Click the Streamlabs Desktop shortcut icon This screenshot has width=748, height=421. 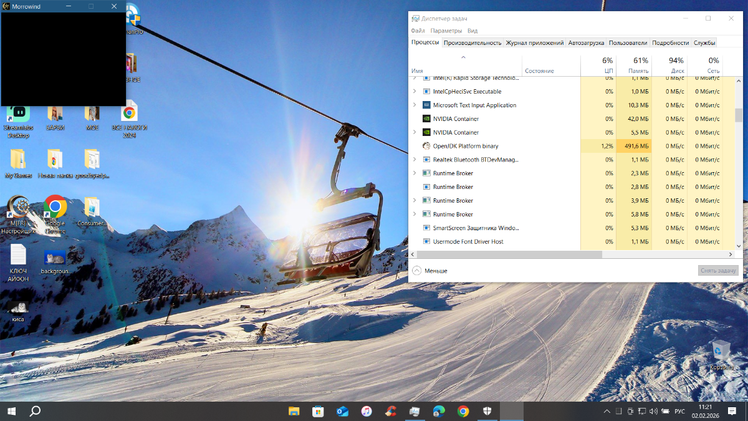tap(17, 113)
